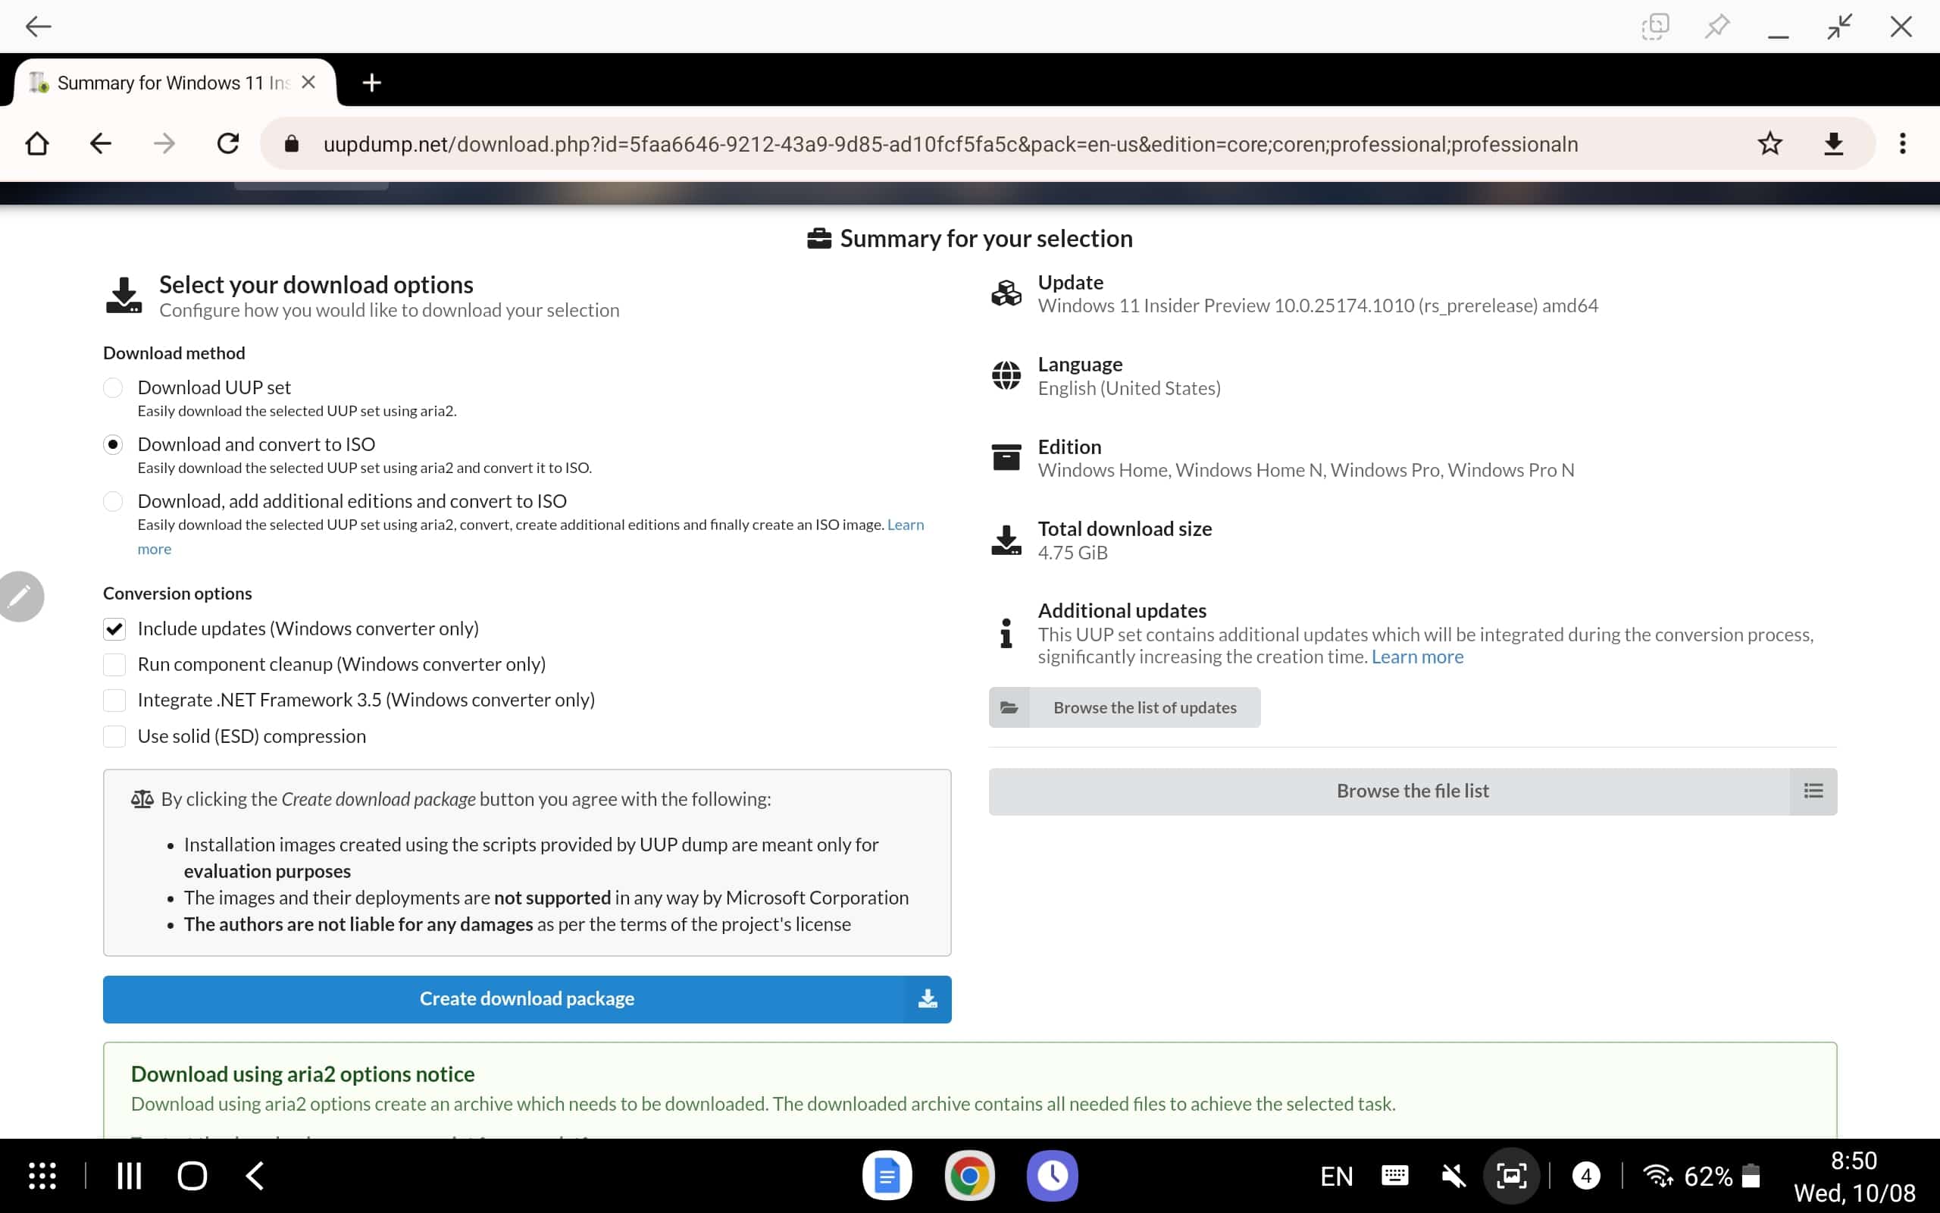The image size is (1940, 1213).
Task: Click the folder icon on updates button
Action: [x=1009, y=707]
